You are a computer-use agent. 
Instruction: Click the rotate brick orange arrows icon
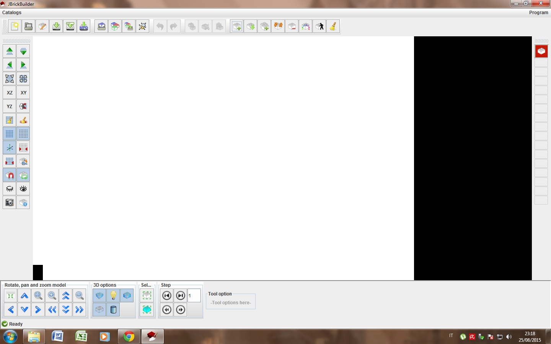click(x=278, y=26)
